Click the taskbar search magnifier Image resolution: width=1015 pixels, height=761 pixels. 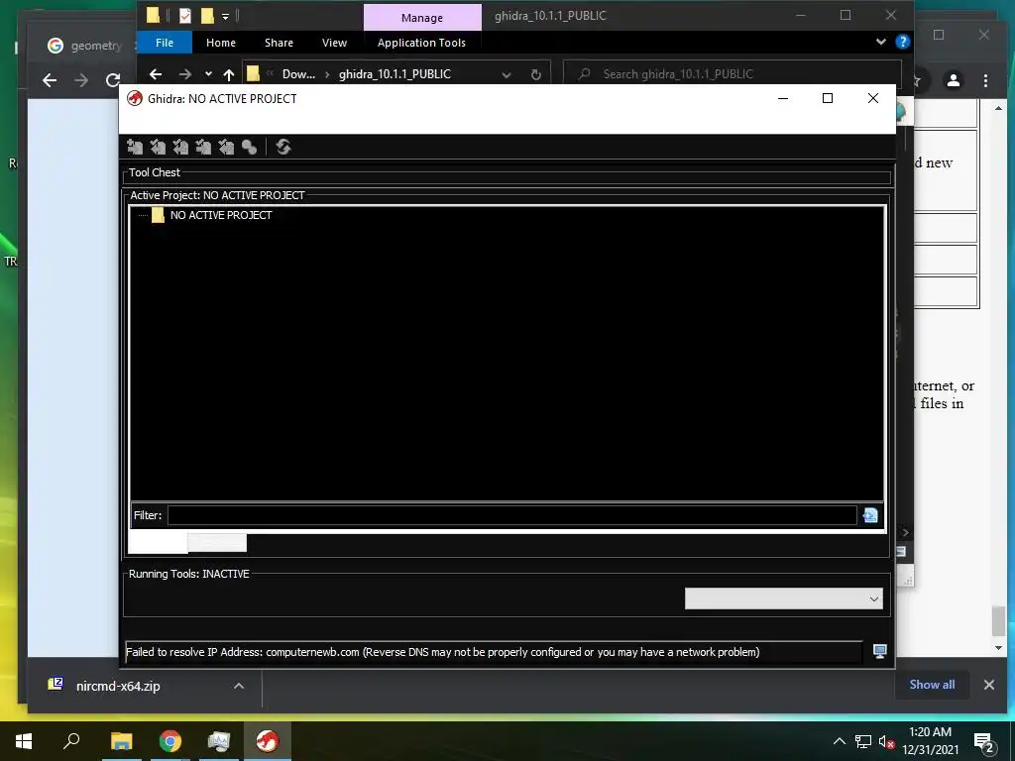71,741
